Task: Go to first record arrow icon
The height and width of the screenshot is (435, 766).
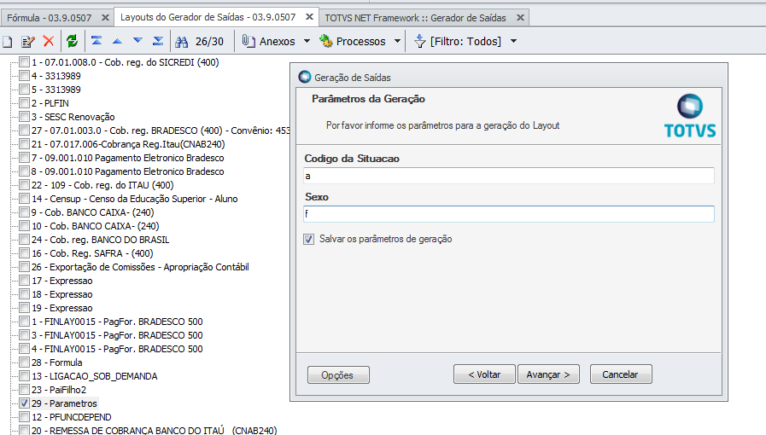Action: pyautogui.click(x=96, y=41)
